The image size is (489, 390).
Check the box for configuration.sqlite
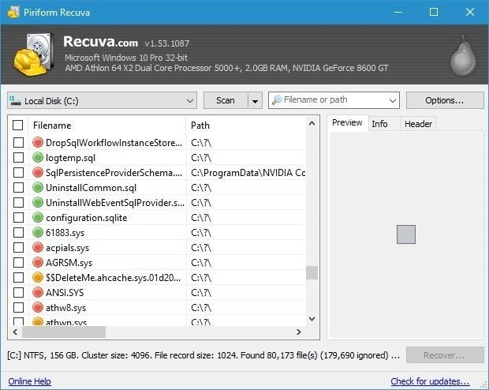coord(18,217)
